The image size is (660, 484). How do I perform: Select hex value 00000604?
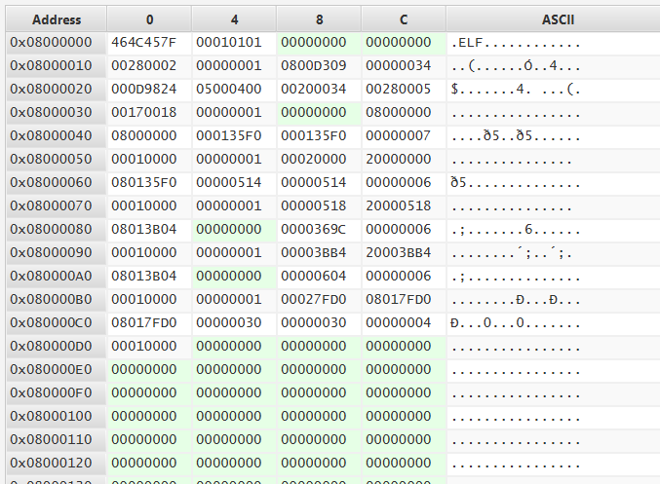(x=319, y=276)
